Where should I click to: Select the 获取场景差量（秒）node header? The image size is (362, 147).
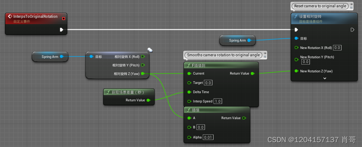click(x=129, y=92)
